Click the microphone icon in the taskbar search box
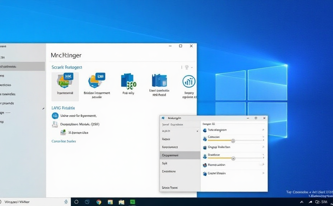 [x=66, y=202]
